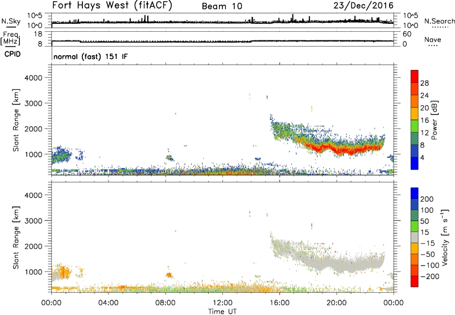455x315 pixels.
Task: Click the noise spikes near 06:30 in N.Sky panel
Action: click(x=145, y=19)
